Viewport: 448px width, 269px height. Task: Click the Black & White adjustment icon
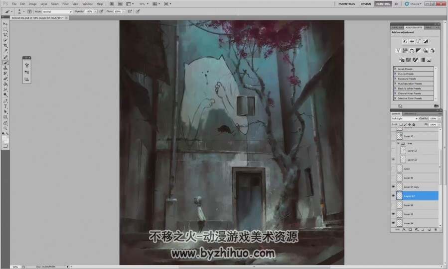419,50
